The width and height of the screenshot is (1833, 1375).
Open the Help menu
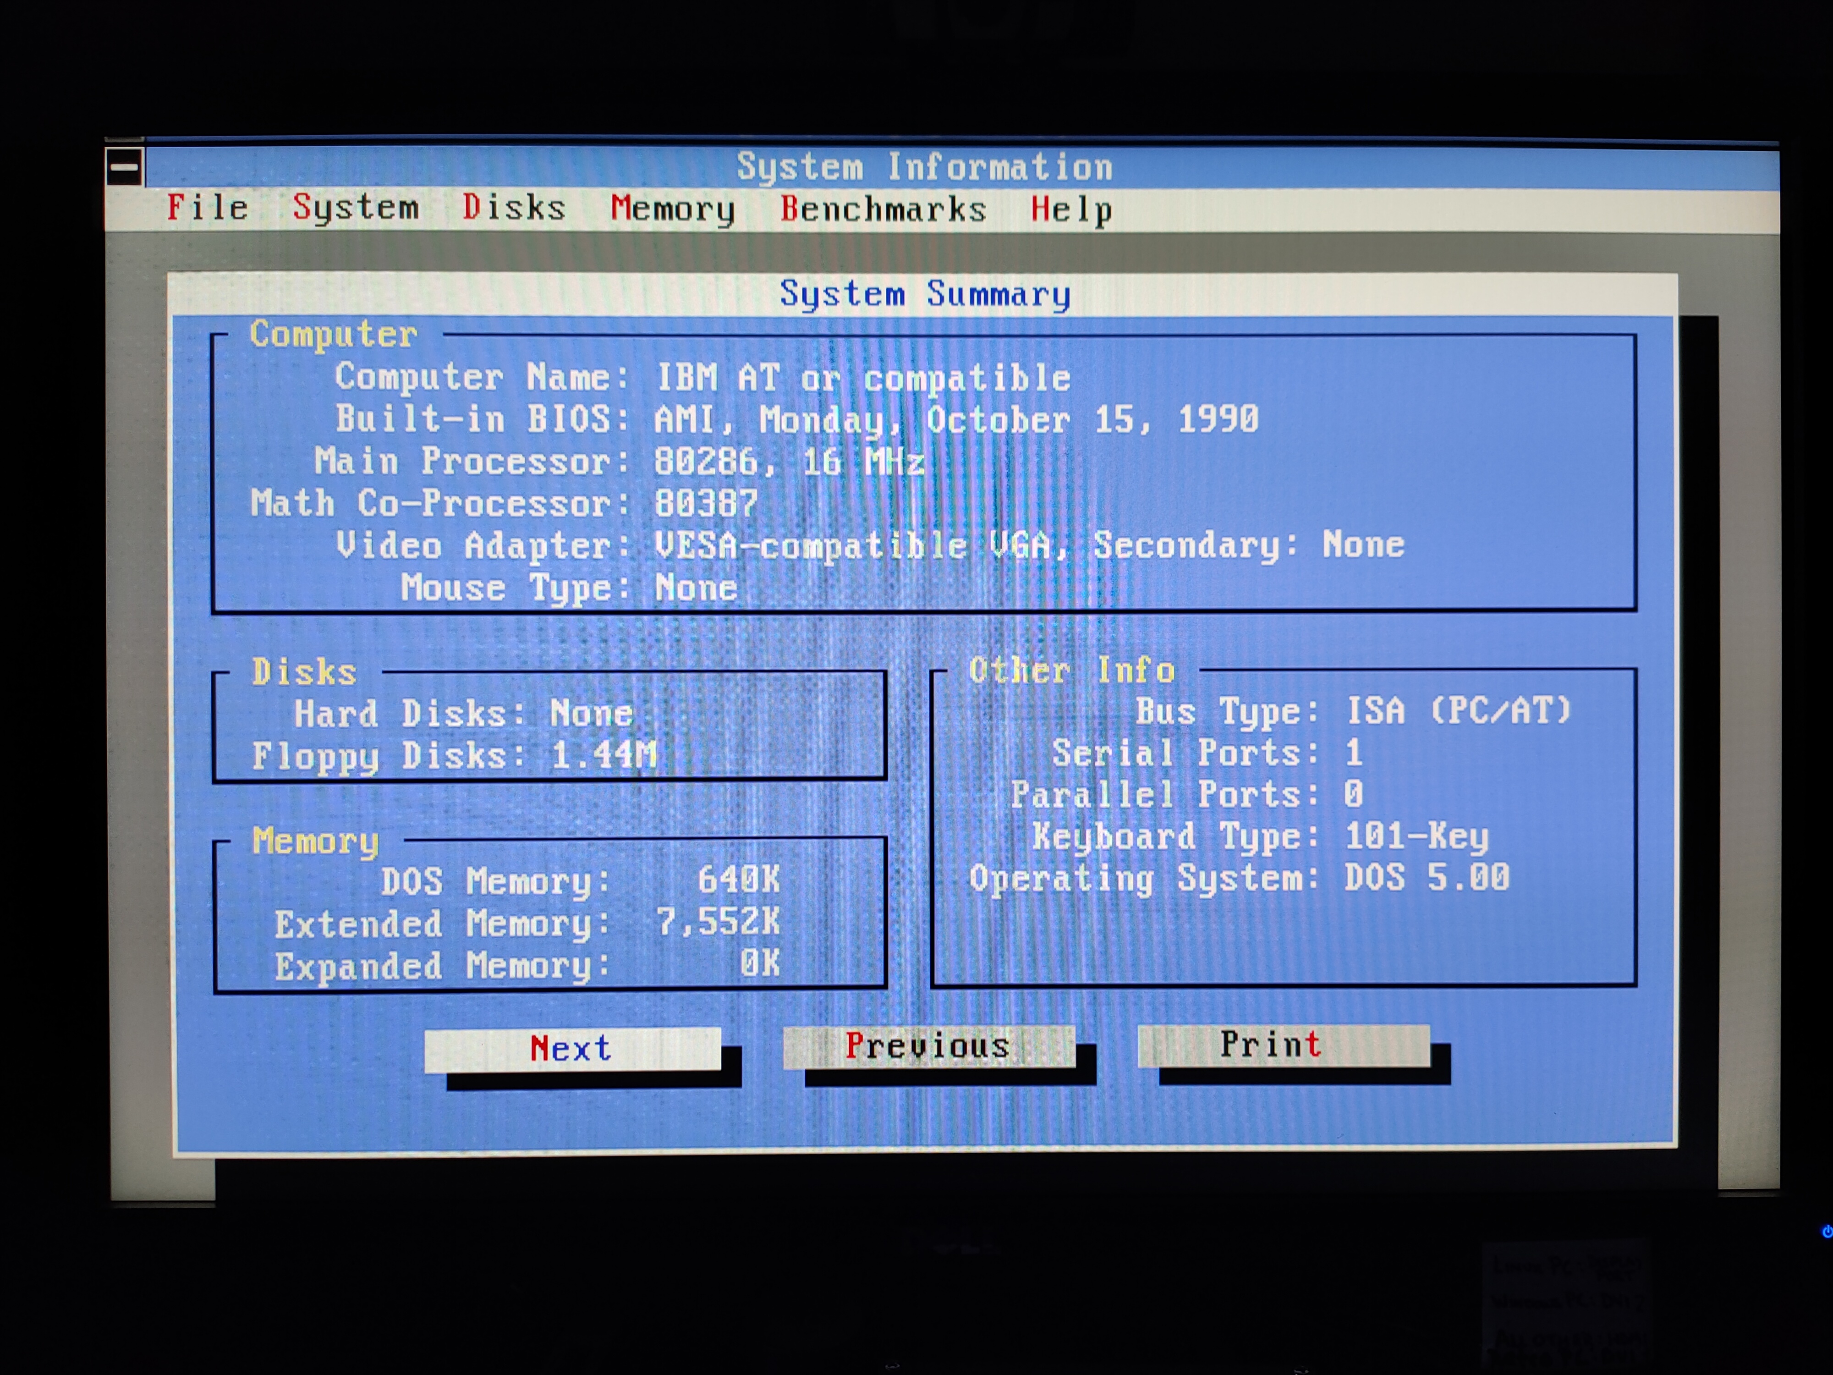coord(1070,210)
